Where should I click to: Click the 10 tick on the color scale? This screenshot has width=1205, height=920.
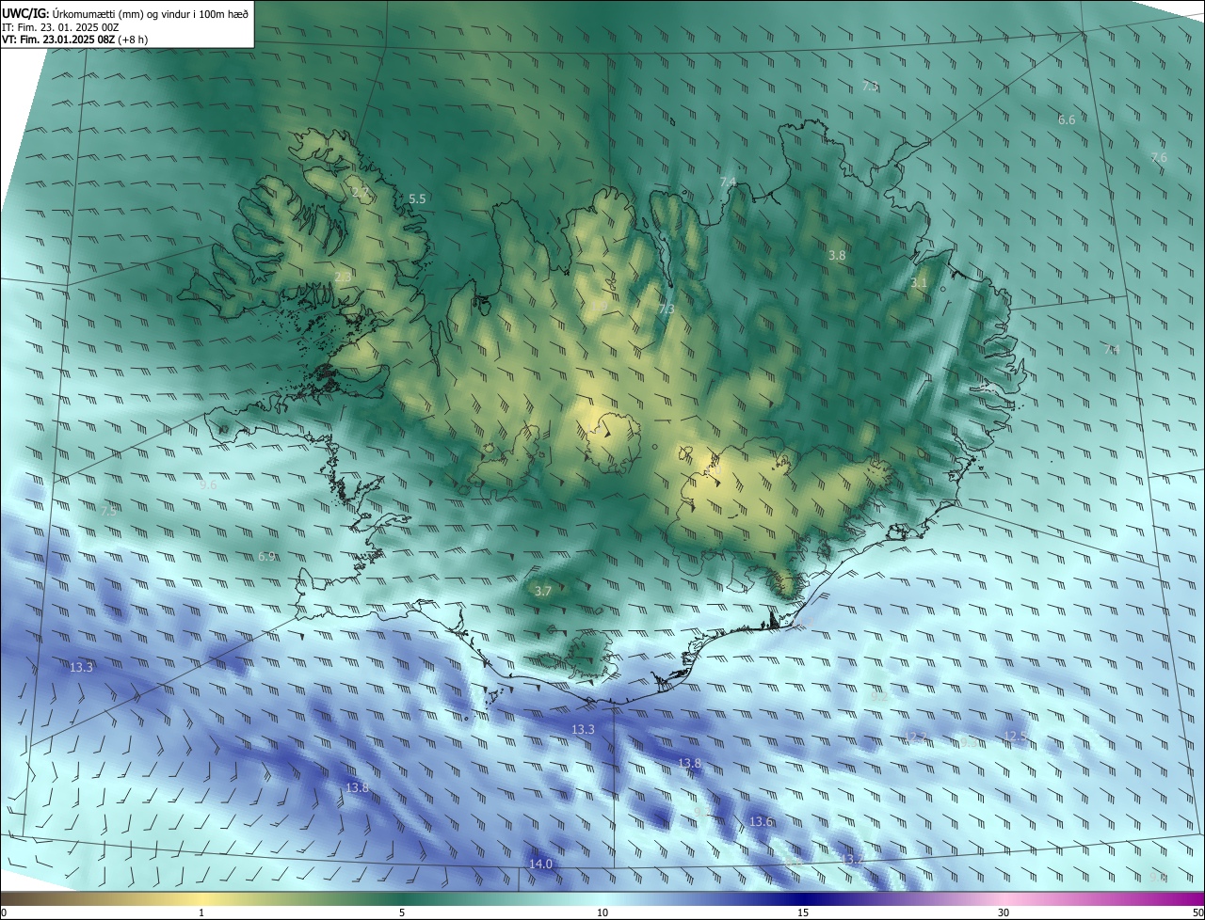[x=602, y=912]
